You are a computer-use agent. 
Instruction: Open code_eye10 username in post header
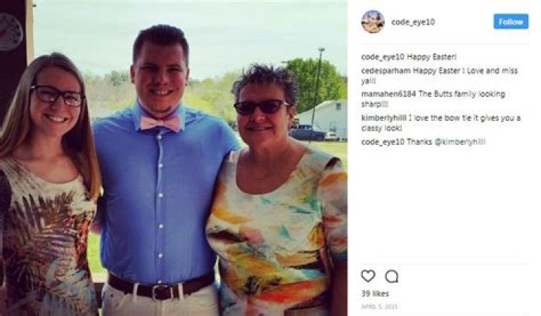(413, 22)
